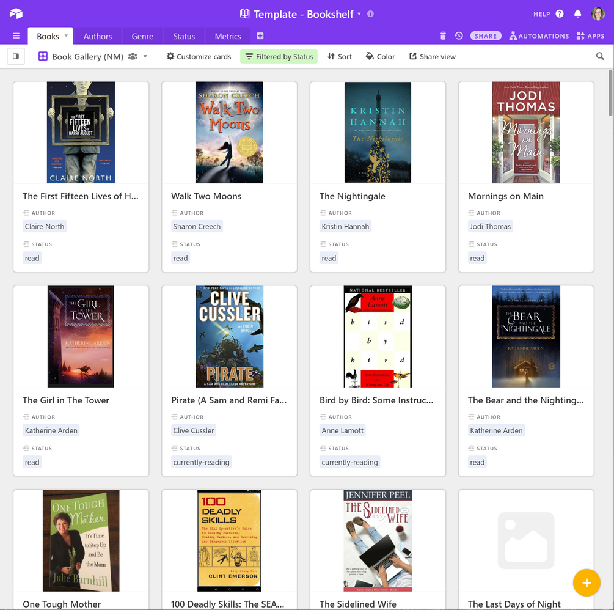
Task: Click Kristin Hannah author chip
Action: pos(345,226)
